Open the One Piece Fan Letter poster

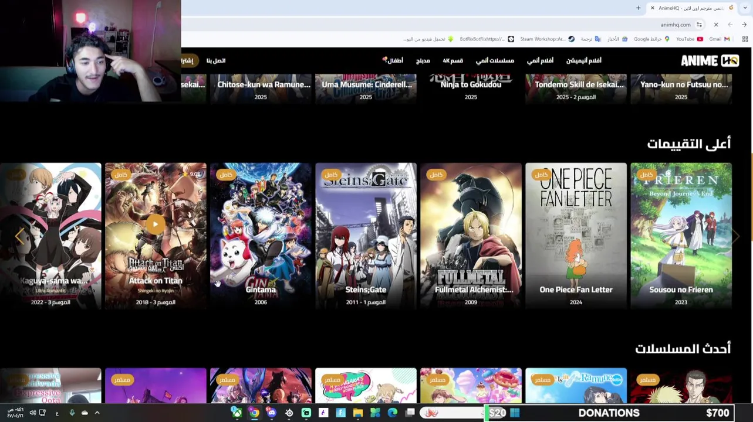(x=576, y=236)
